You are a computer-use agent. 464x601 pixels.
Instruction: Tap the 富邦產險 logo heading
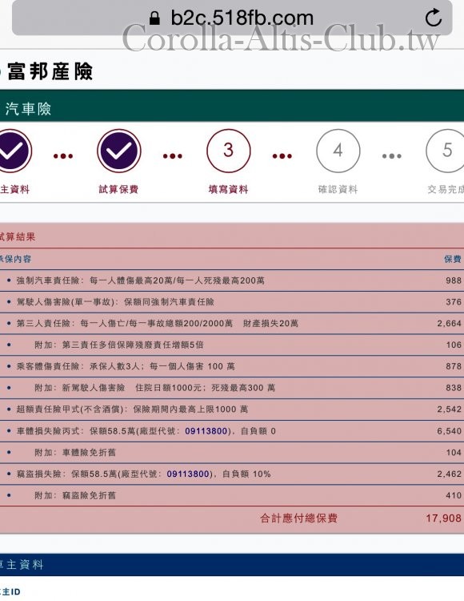tap(50, 71)
